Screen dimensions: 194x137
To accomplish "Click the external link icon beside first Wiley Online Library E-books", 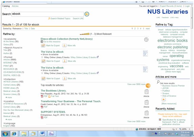I will tap(98, 57).
